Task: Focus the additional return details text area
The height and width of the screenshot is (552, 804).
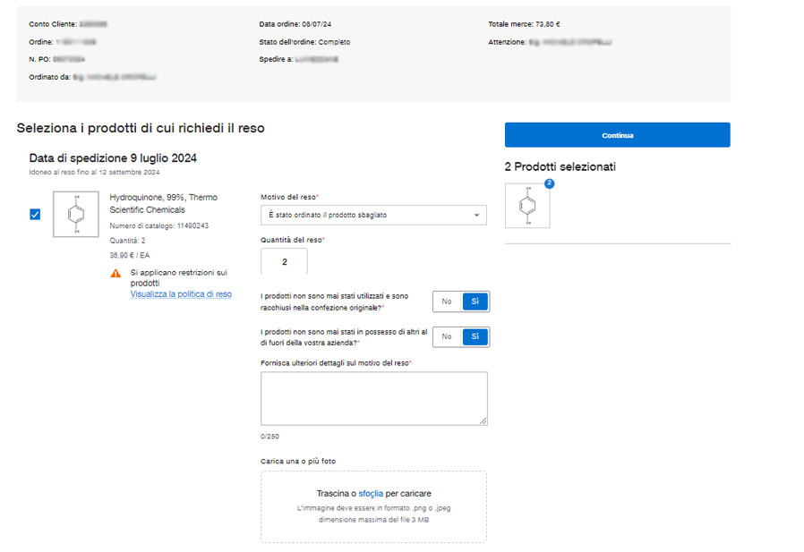Action: (373, 398)
